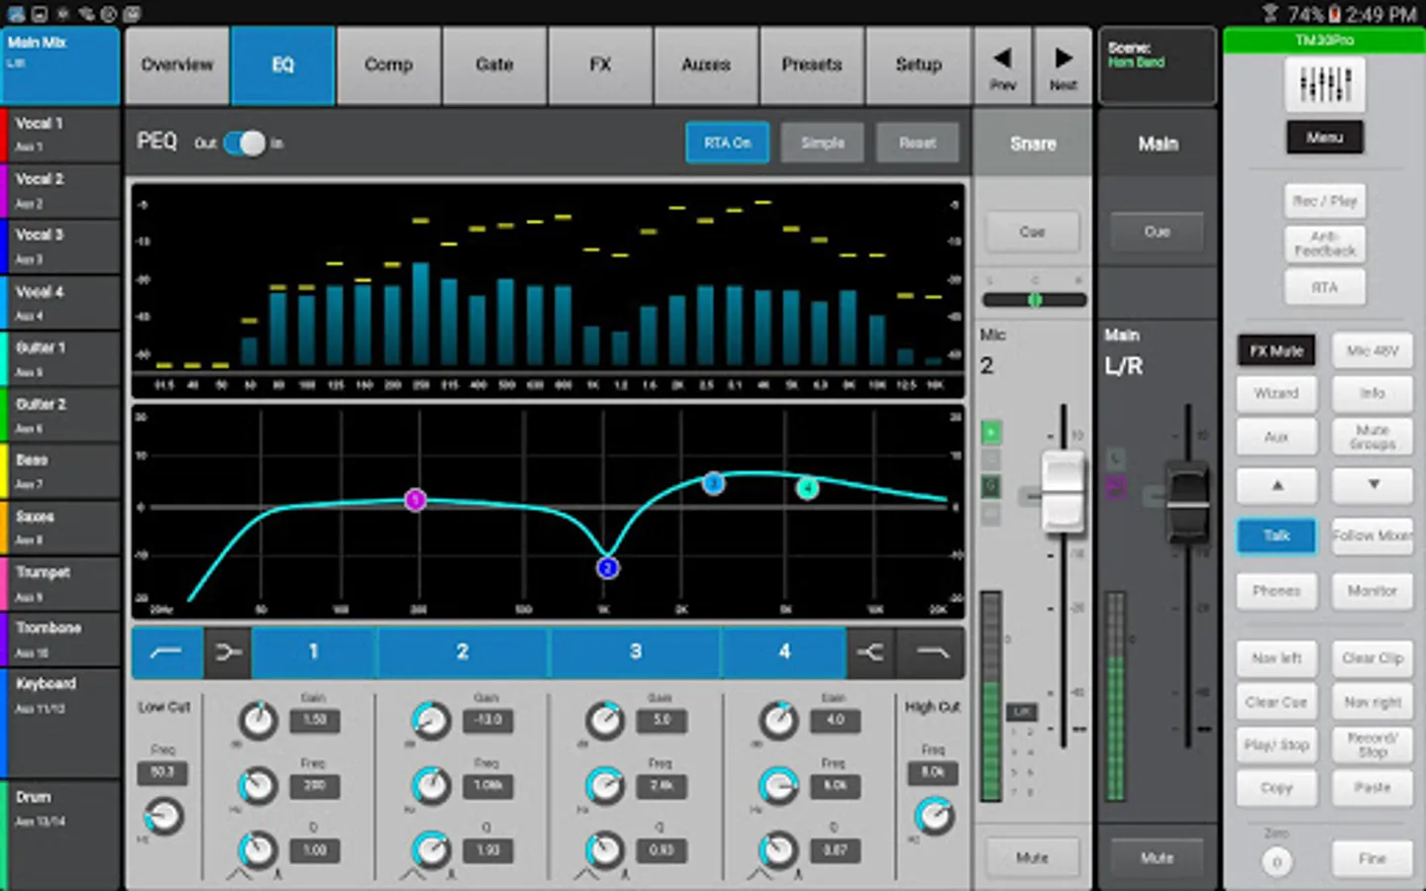
Task: Go to previous channel with Prev arrow
Action: (x=1002, y=65)
